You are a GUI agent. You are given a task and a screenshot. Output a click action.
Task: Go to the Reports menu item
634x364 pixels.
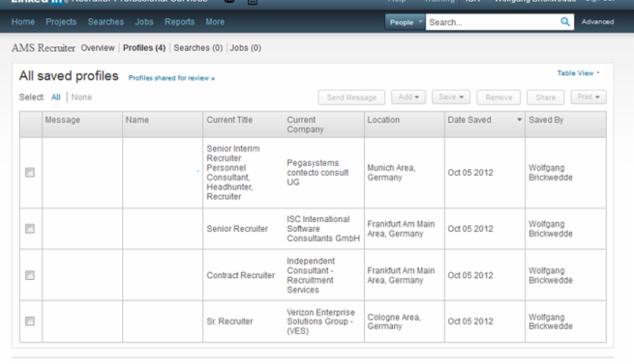click(x=179, y=22)
